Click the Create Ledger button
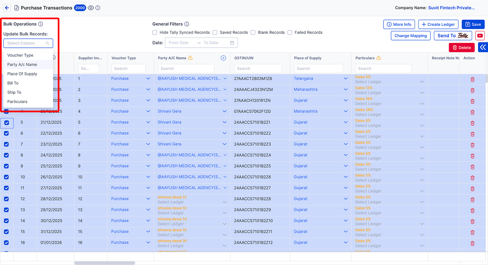 (x=439, y=25)
